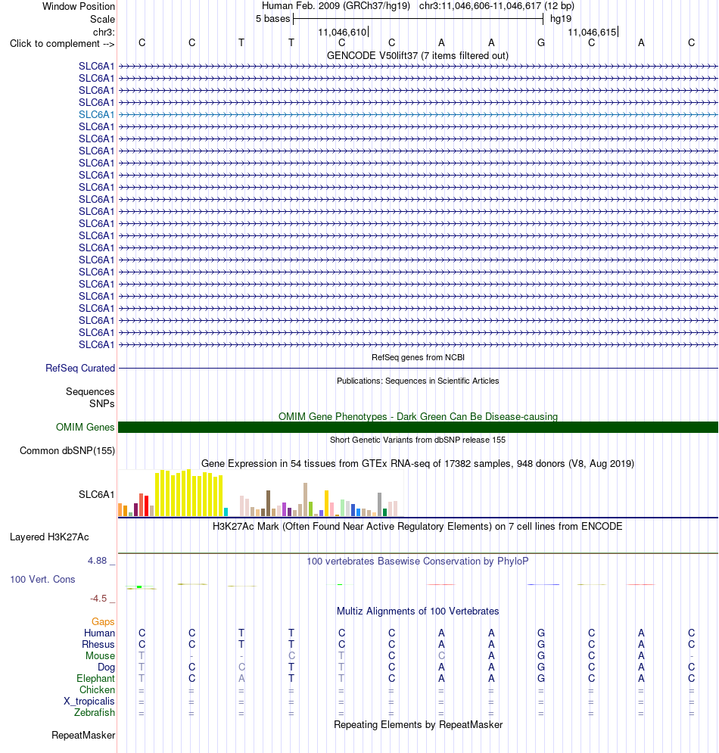Click the 'Zebrafish' alignment row label

[x=94, y=713]
